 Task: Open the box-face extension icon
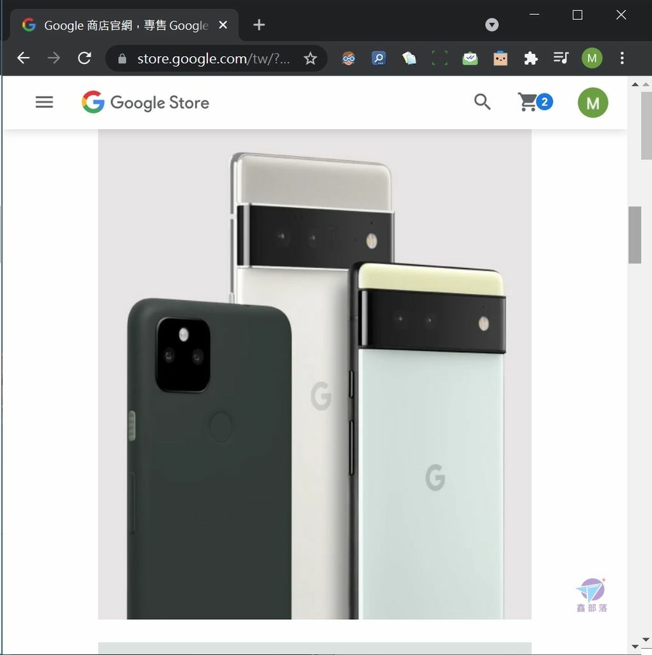(x=500, y=58)
